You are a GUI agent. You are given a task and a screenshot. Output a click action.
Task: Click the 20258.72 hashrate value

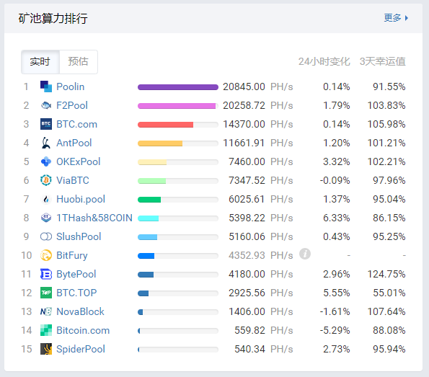[244, 105]
